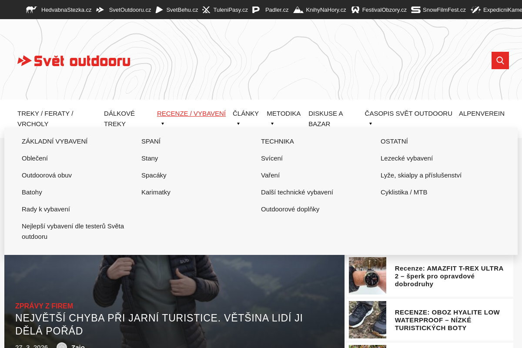Select the ALPENVEREIN menu item
Image resolution: width=522 pixels, height=348 pixels.
click(482, 113)
